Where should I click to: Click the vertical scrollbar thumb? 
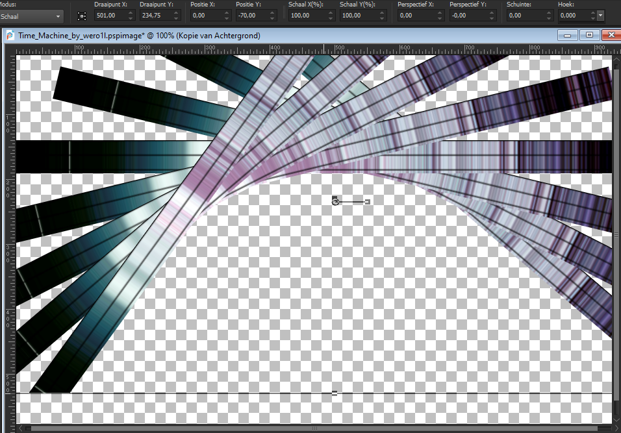(x=616, y=235)
